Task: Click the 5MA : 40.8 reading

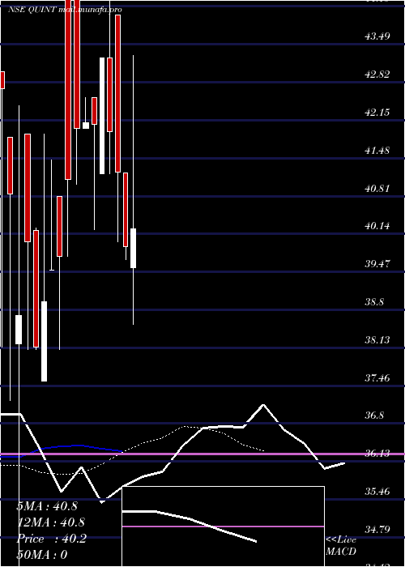Action: point(47,506)
